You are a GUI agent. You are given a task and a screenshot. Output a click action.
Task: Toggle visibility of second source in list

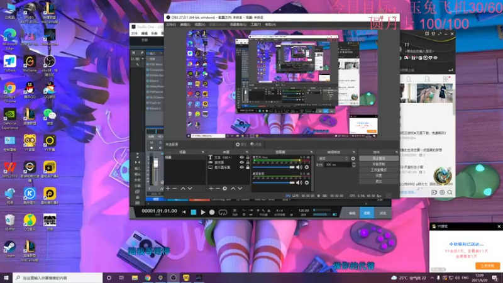241,162
